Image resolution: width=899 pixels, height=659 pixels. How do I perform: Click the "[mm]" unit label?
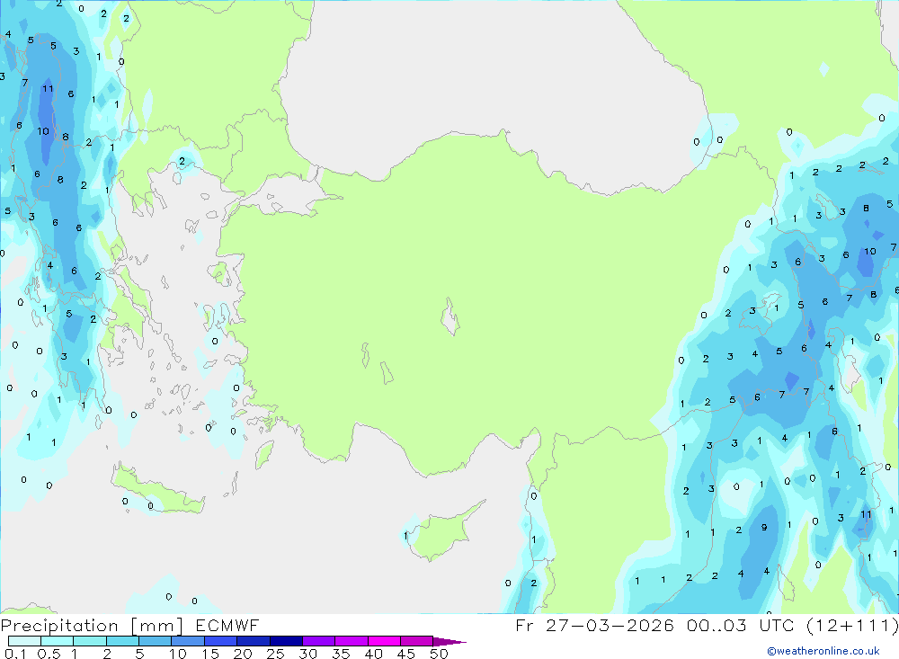(x=156, y=626)
